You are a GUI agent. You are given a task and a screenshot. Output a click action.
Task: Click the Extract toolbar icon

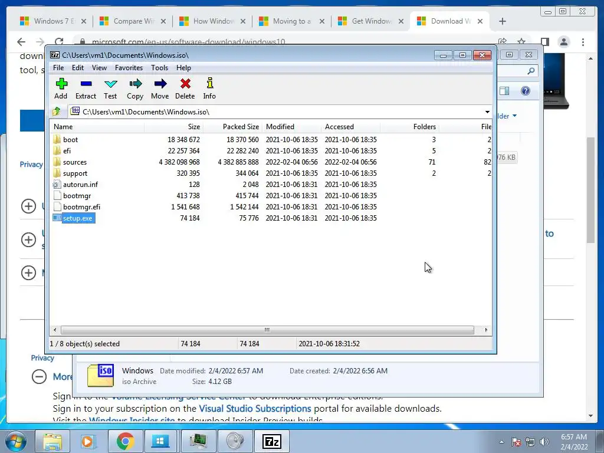(86, 88)
